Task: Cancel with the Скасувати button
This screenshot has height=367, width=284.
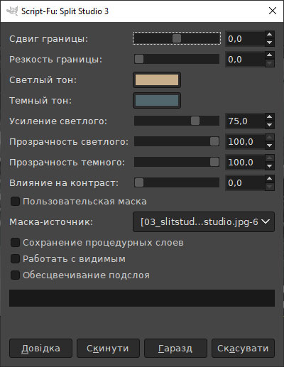Action: (243, 348)
